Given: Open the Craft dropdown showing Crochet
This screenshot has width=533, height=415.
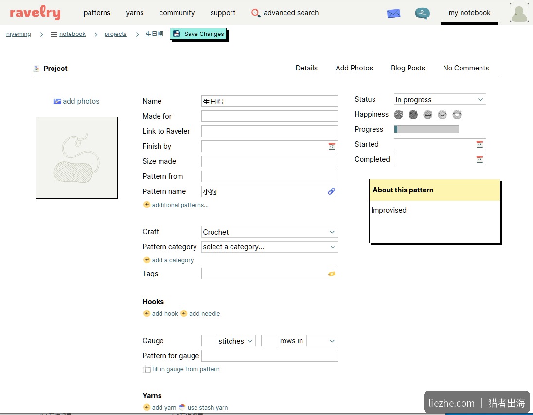Looking at the screenshot, I should (x=269, y=232).
